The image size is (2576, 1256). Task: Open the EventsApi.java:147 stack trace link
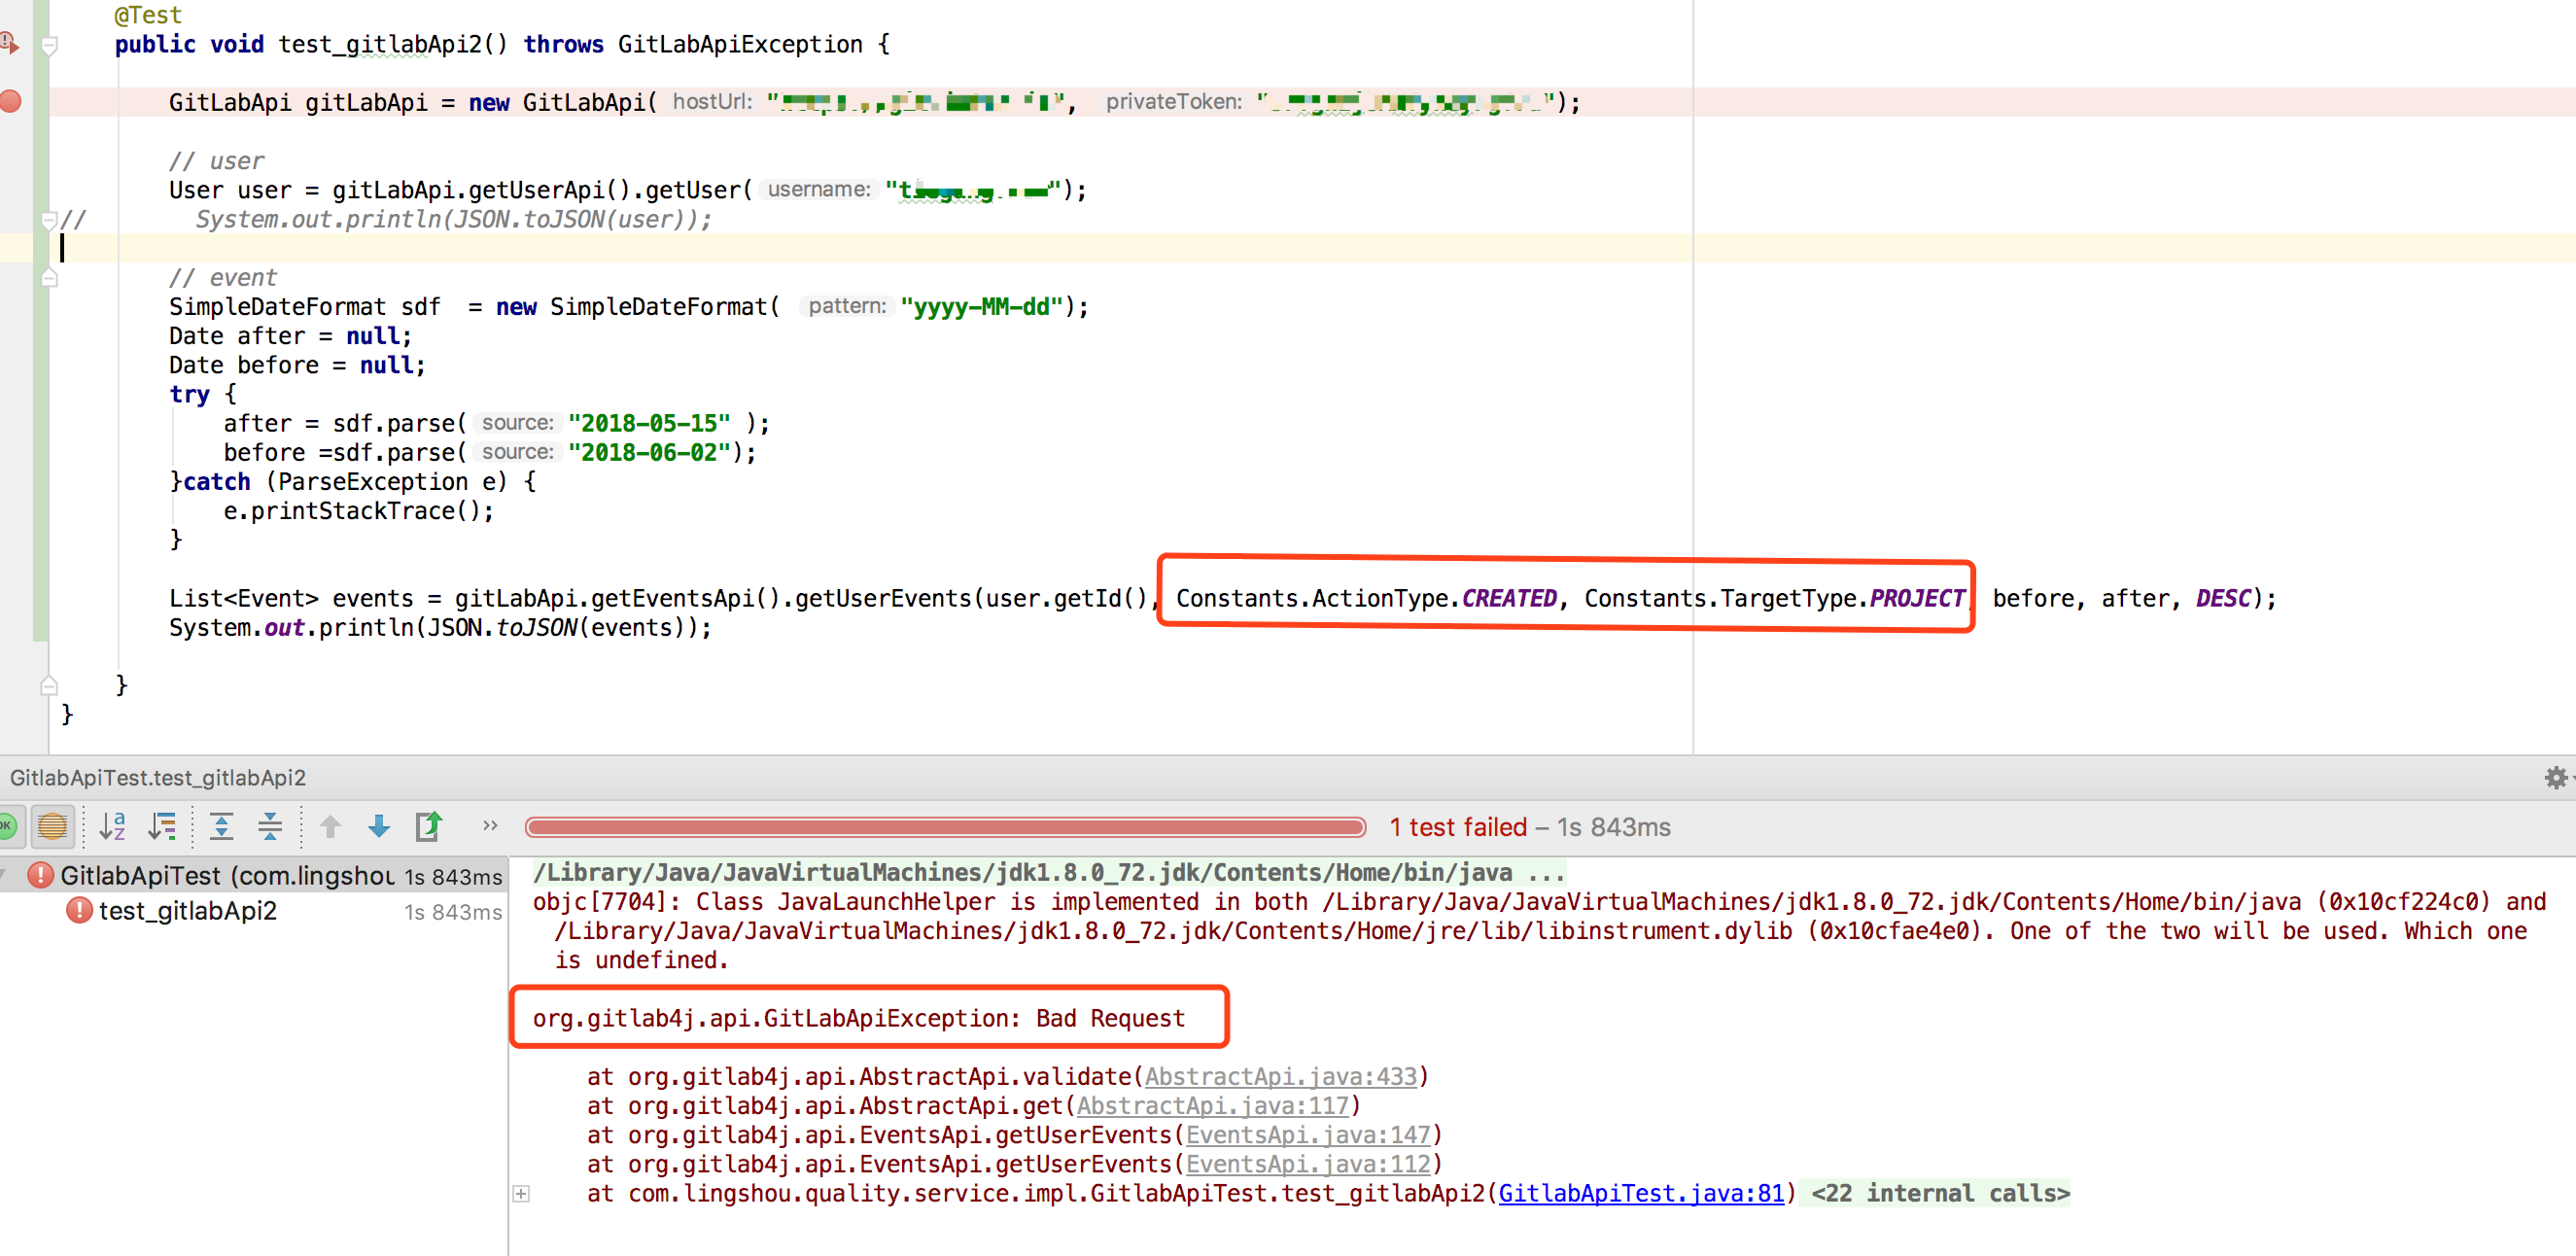[x=1308, y=1135]
